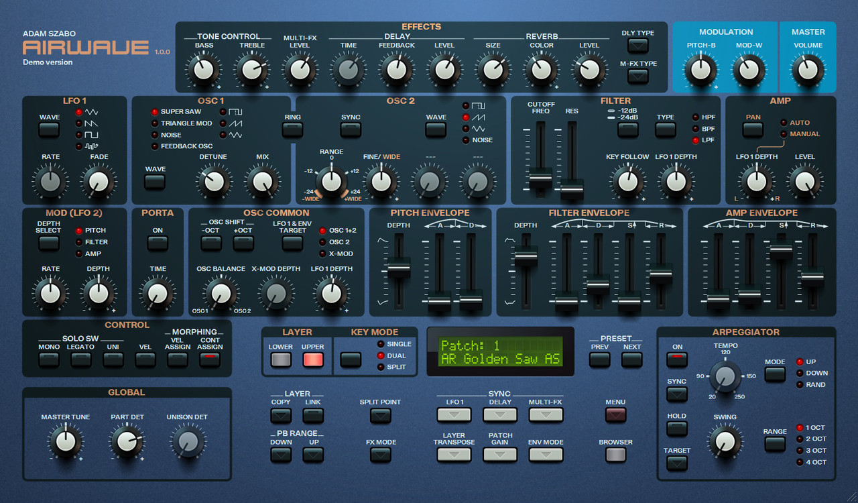Click the DELAY TIME knob
Image resolution: width=858 pixels, height=503 pixels.
click(349, 69)
